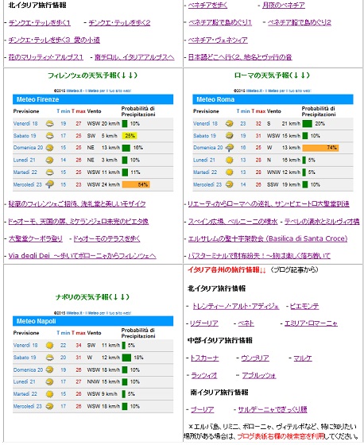Click Roma 74% orange precipitation bar
364x445 pixels.
click(x=320, y=148)
